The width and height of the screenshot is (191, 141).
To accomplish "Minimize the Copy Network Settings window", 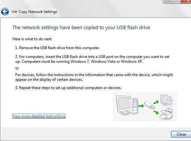I will click(x=168, y=1).
